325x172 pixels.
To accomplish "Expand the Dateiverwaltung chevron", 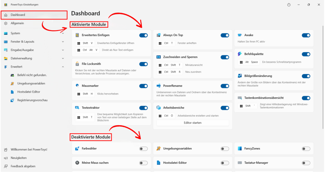I will pyautogui.click(x=63, y=59).
